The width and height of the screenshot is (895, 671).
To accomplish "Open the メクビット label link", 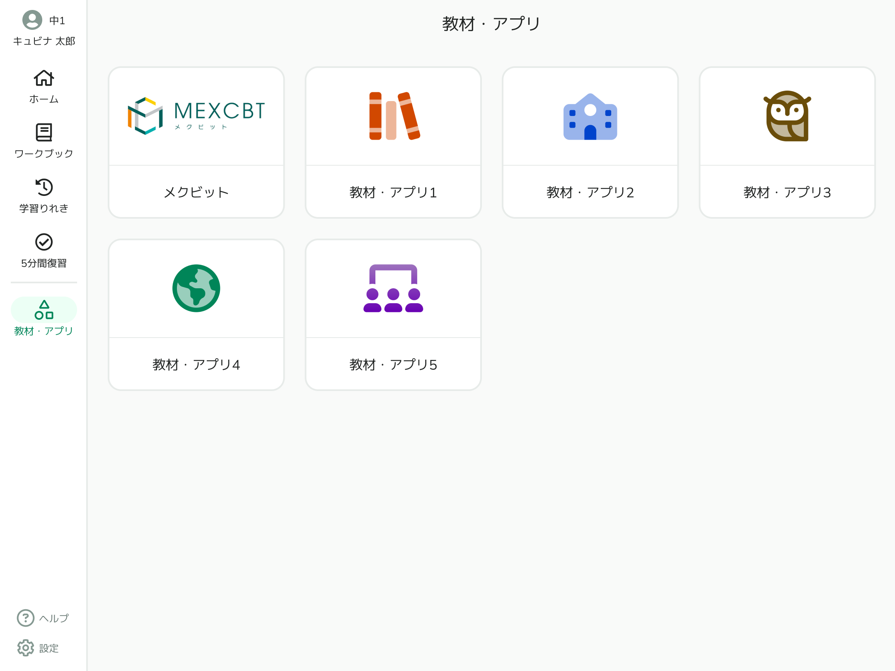I will 196,192.
